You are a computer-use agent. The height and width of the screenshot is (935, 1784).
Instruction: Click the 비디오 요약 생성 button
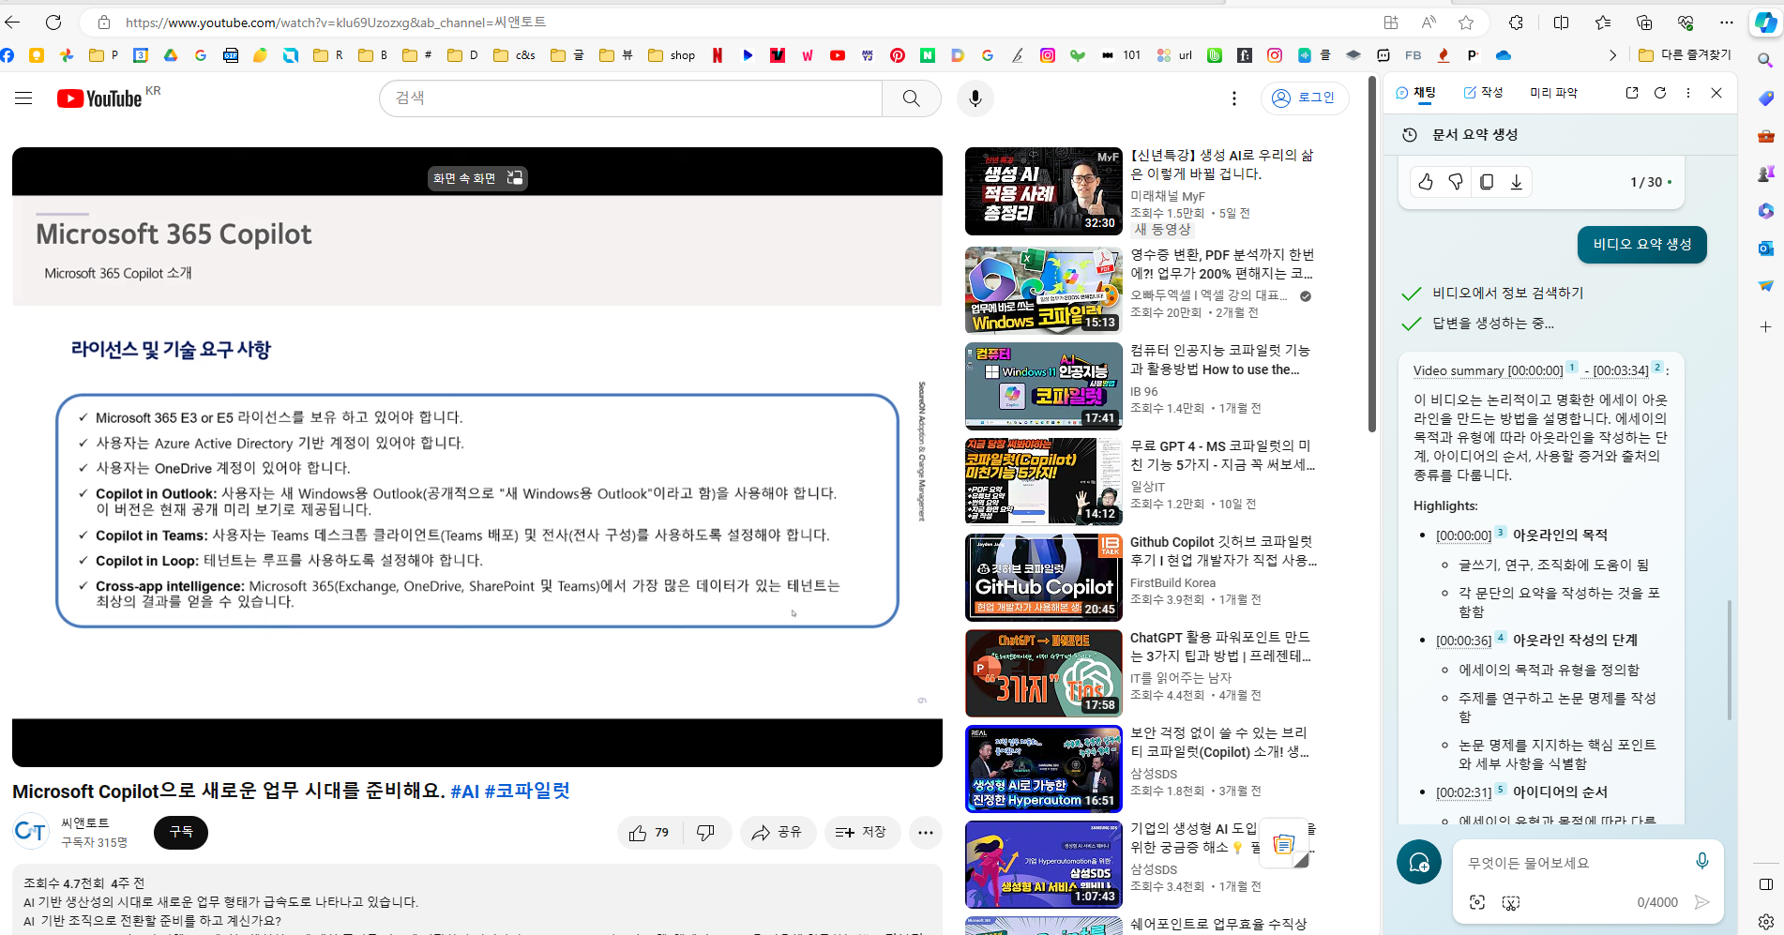coord(1642,244)
